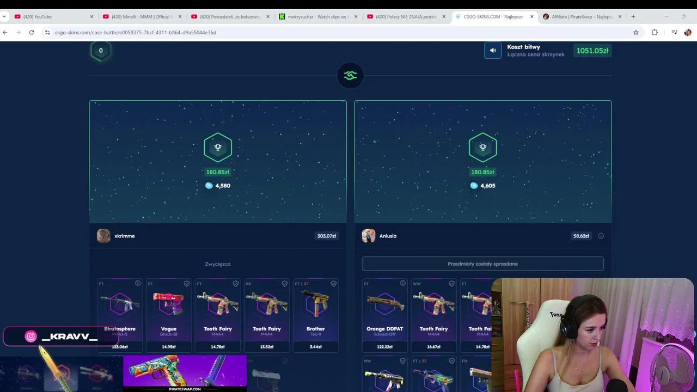This screenshot has height=392, width=697.
Task: Click the hexagon badge showing 0
Action: 101,51
